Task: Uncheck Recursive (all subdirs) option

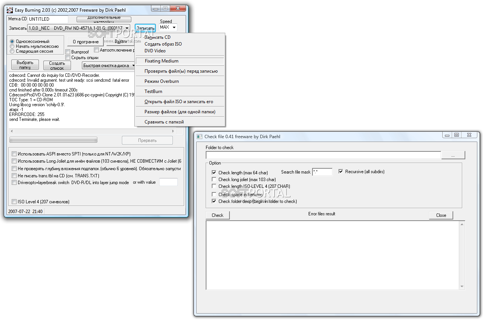Action: pyautogui.click(x=341, y=172)
